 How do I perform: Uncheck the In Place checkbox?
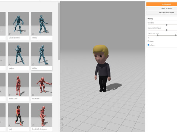pos(148,45)
